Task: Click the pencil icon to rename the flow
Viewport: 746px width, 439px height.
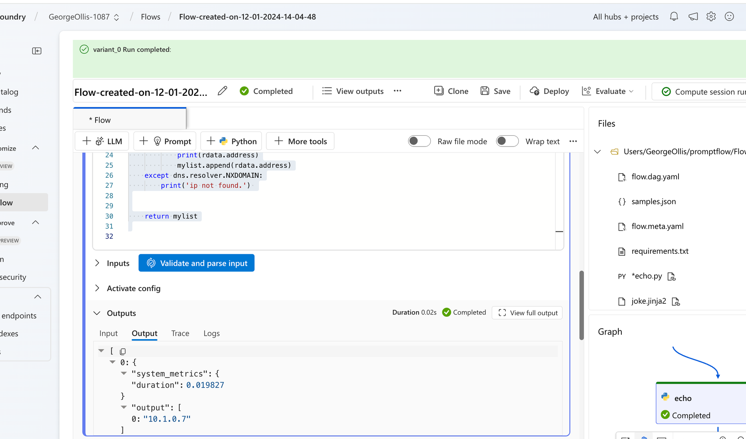Action: tap(222, 91)
